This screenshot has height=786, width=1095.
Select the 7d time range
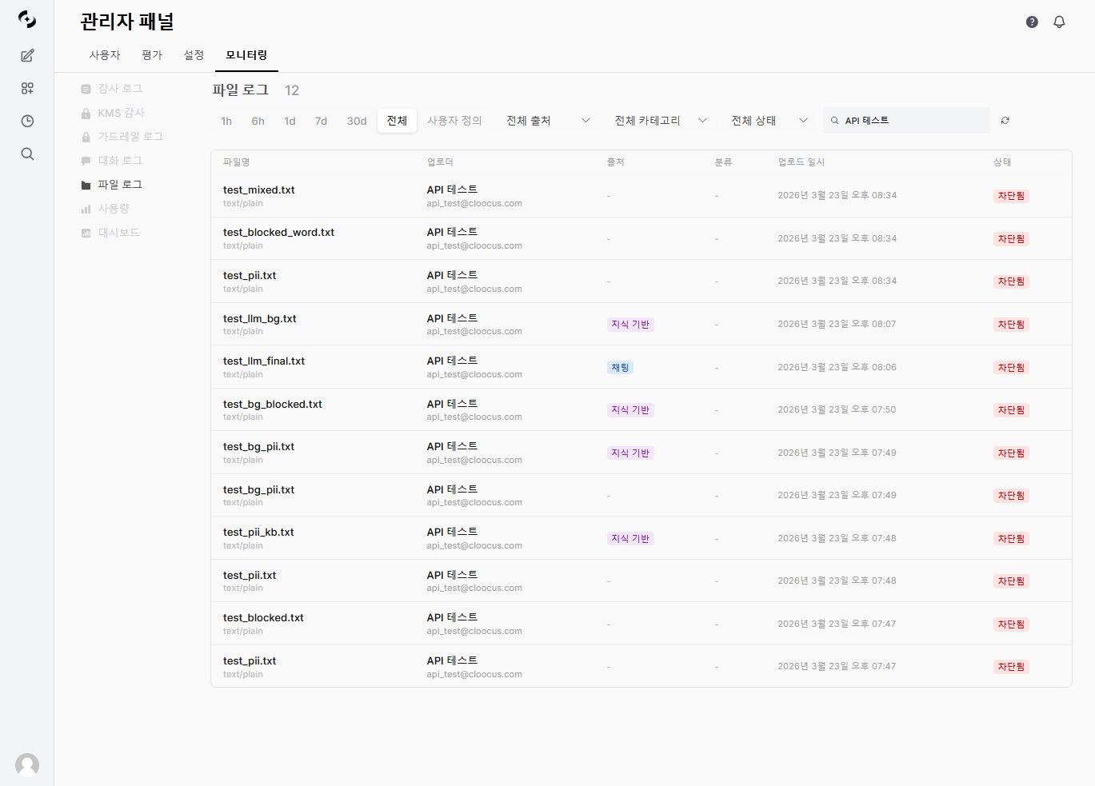[x=321, y=121]
